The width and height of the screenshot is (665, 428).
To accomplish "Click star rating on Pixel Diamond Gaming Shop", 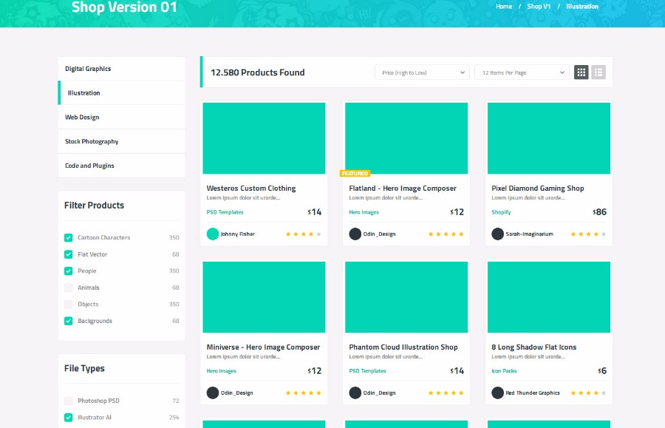I will tap(588, 234).
